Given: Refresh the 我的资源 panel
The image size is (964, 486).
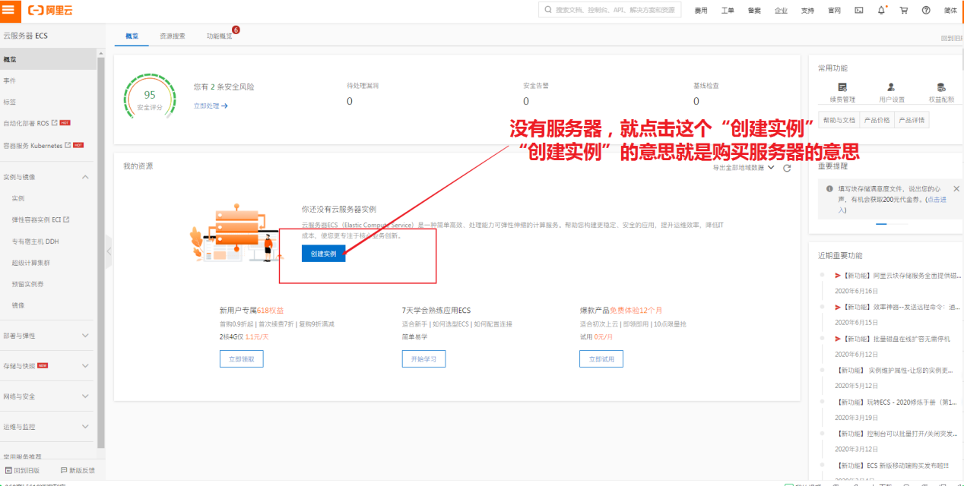Looking at the screenshot, I should tap(787, 168).
